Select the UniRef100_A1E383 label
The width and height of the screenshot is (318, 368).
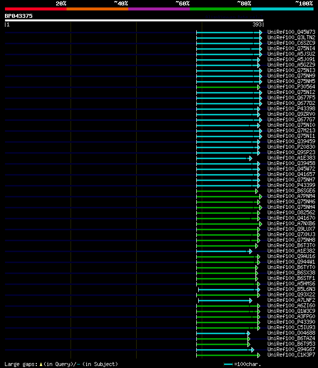[291, 158]
